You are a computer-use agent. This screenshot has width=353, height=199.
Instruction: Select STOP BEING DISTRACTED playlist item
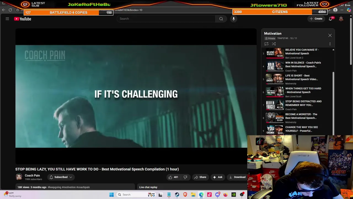pyautogui.click(x=298, y=105)
